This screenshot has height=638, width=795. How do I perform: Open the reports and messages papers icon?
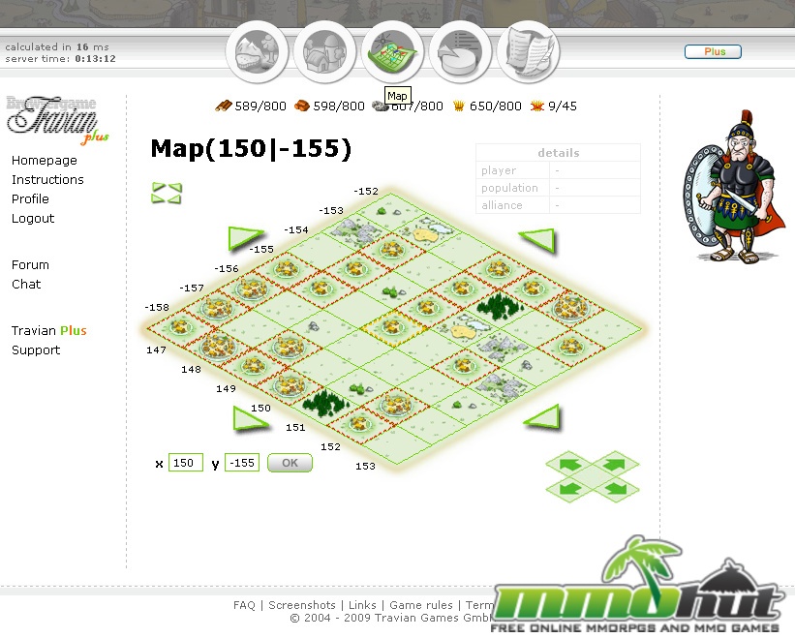click(x=529, y=51)
